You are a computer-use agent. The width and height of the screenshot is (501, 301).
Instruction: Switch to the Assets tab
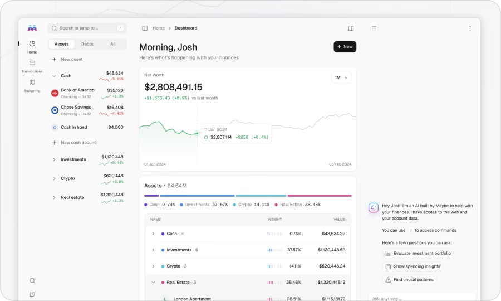pyautogui.click(x=61, y=44)
